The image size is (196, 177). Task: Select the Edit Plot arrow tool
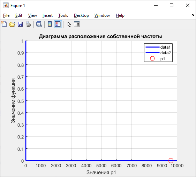pos(69,24)
